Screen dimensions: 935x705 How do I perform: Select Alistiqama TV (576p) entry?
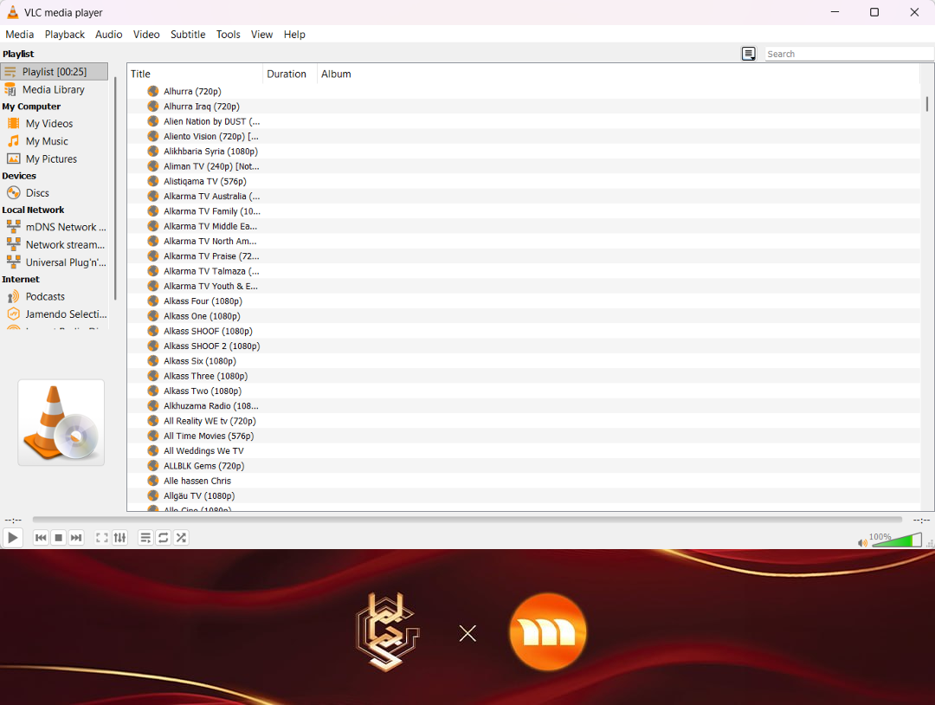click(x=524, y=181)
